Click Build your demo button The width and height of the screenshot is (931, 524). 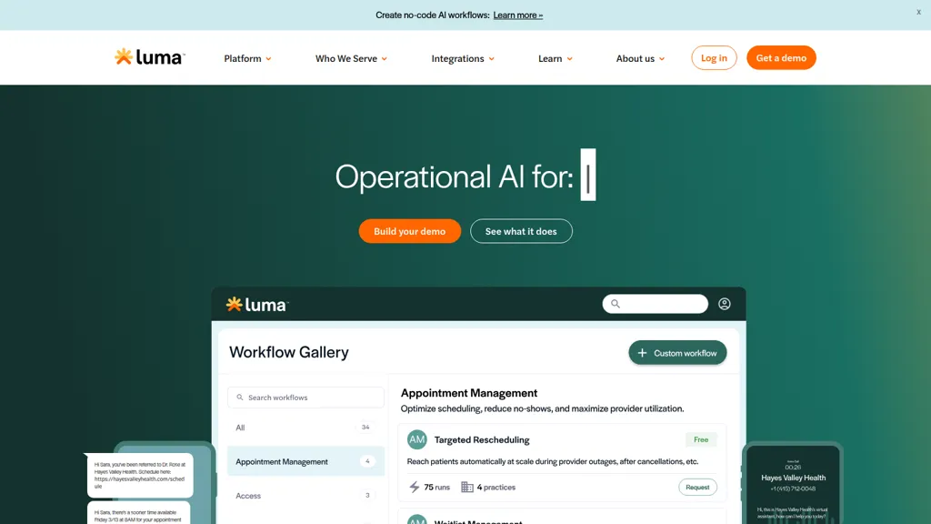click(410, 231)
